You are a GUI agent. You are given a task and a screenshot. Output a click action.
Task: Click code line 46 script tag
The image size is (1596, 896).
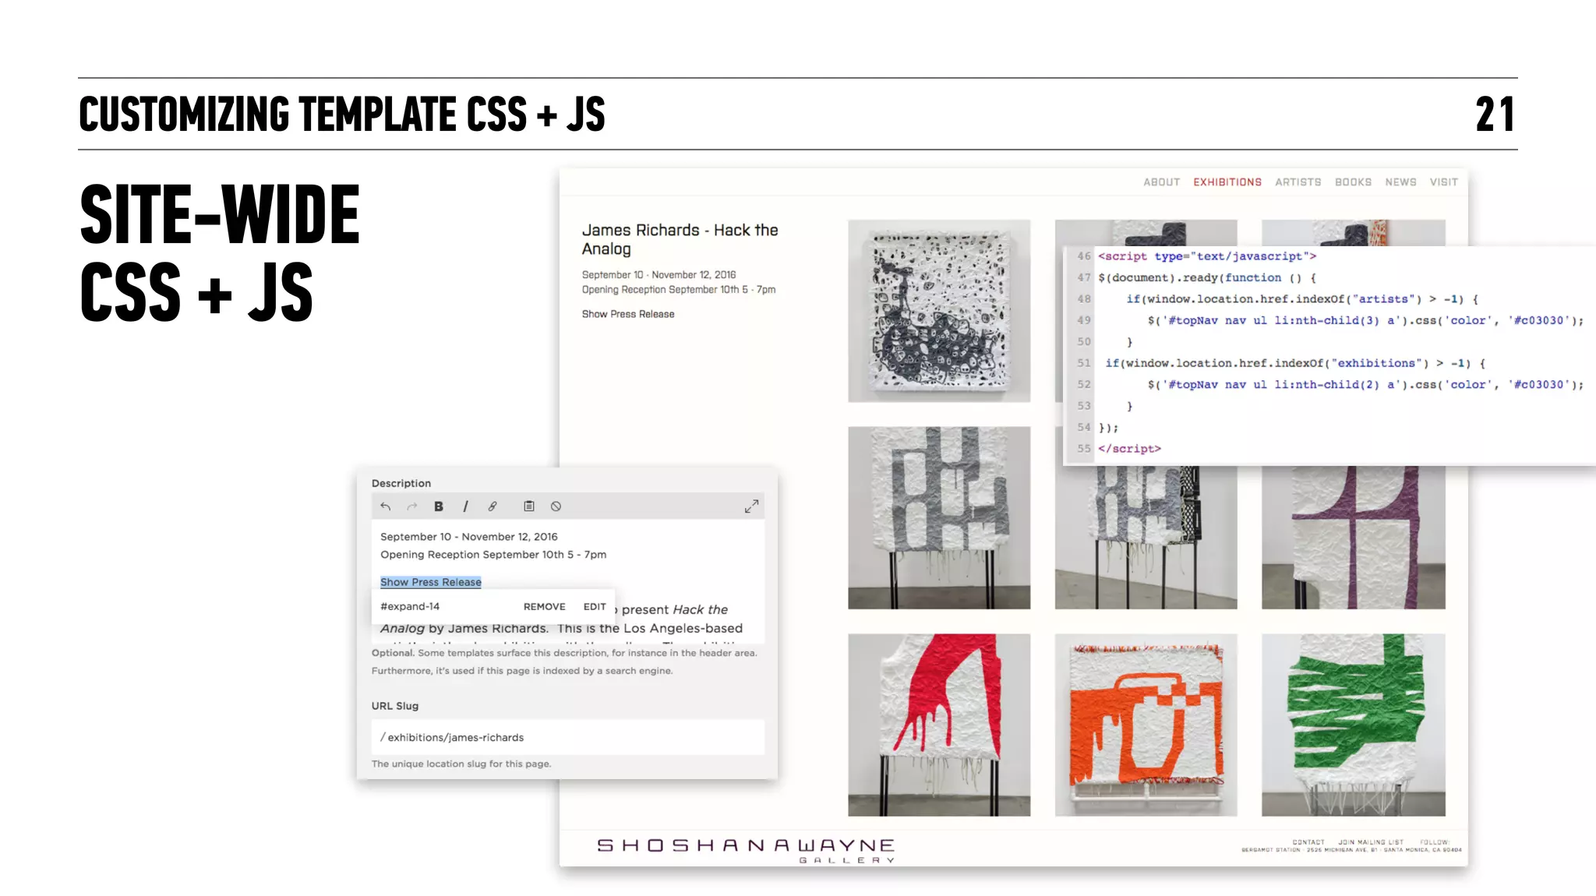[1206, 256]
